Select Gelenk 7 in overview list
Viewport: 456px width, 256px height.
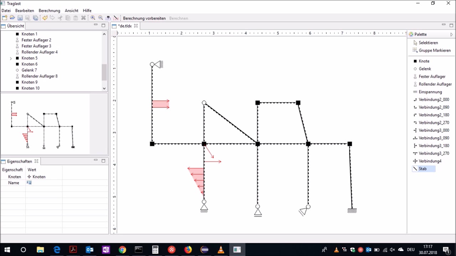[x=29, y=70]
